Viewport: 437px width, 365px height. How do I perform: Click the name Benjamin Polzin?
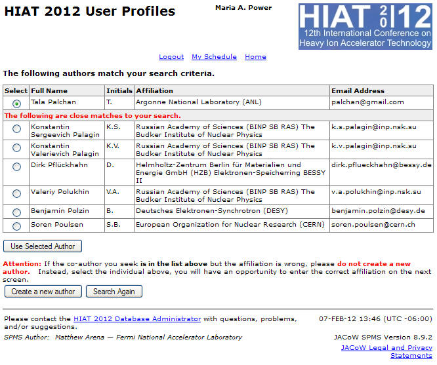tap(60, 211)
